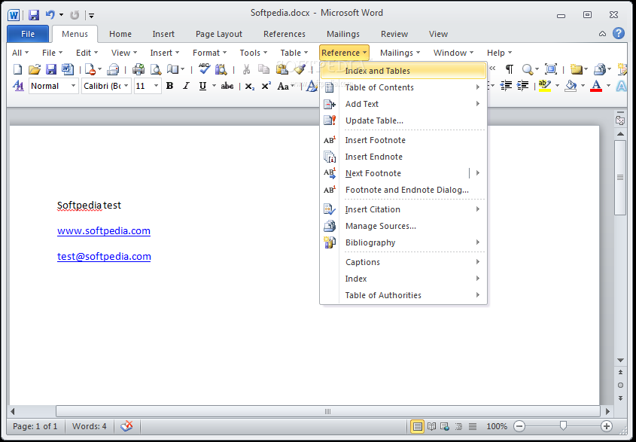Screen dimensions: 636x442
Task: Click the Open folder toolbar icon
Action: 35,69
